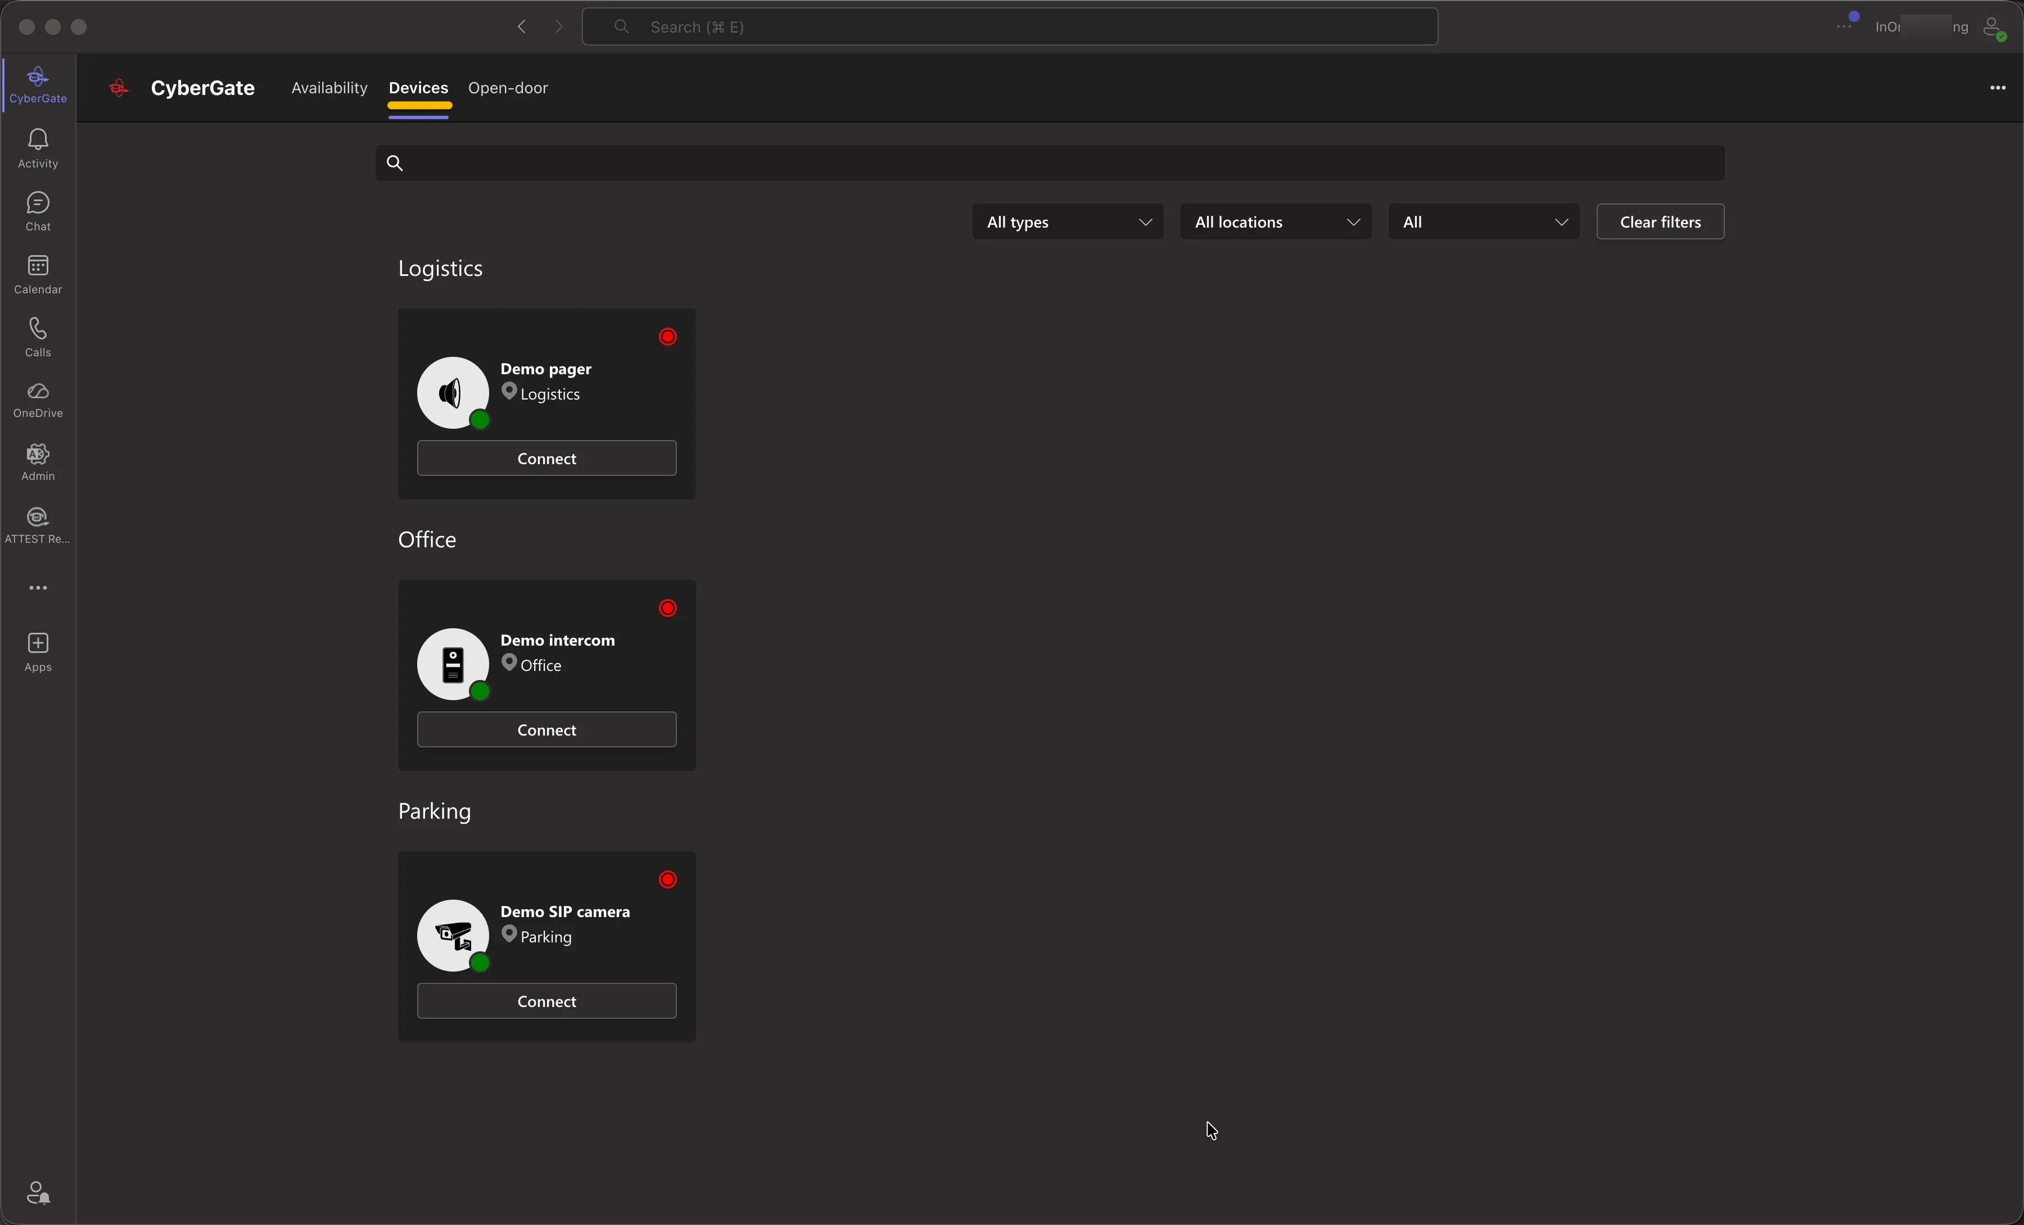Screen dimensions: 2024x1225
Task: Open CyberGate tab more options menu
Action: [x=1998, y=88]
